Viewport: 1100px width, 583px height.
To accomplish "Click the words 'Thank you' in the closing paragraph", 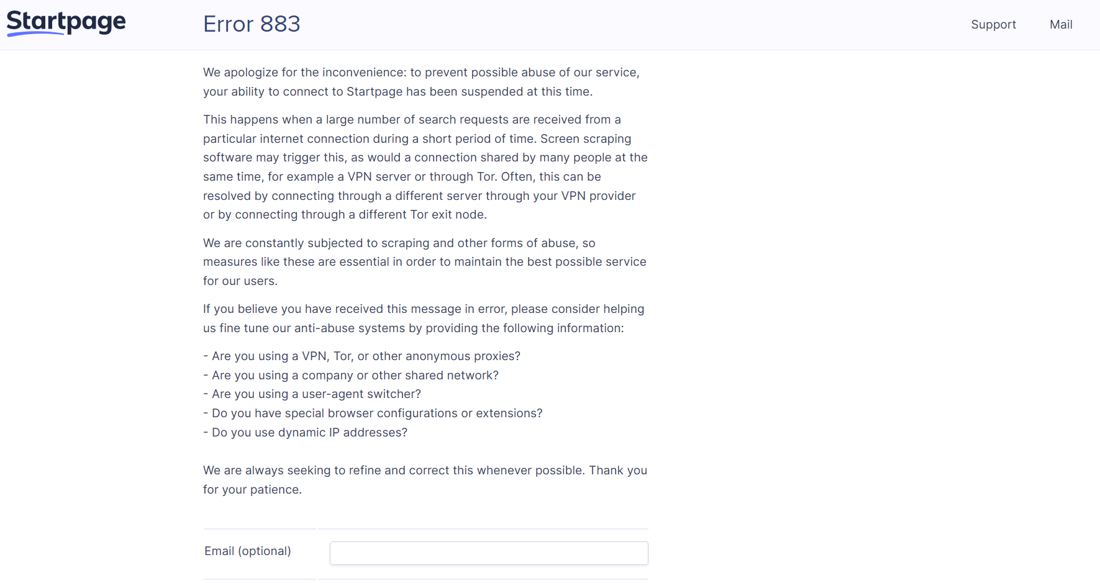I will [x=617, y=471].
